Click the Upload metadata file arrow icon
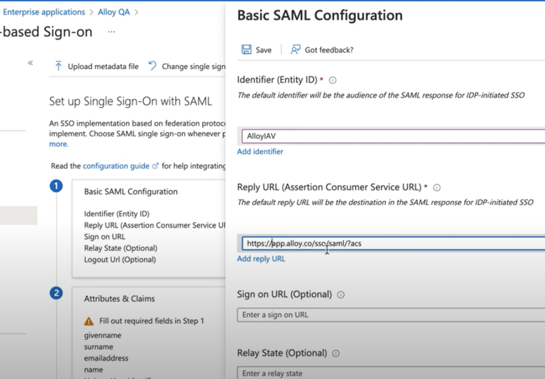The height and width of the screenshot is (379, 545). point(59,66)
